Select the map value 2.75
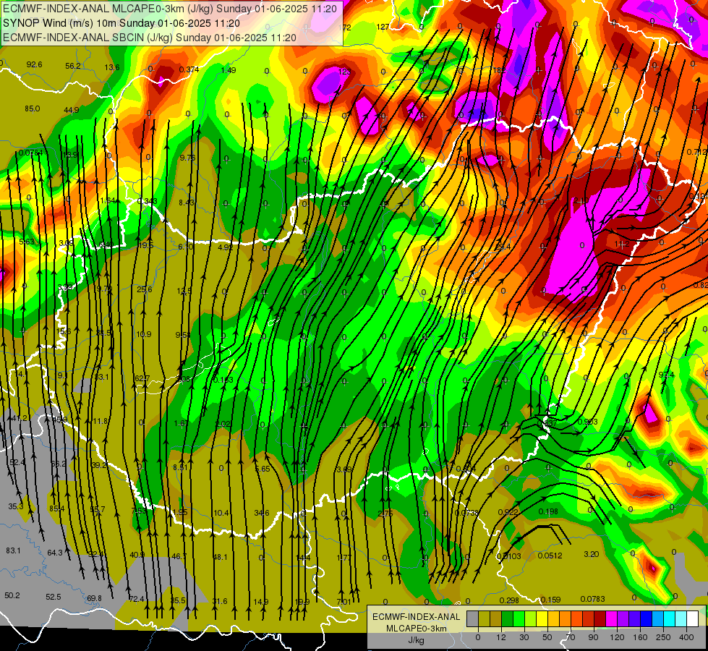This screenshot has width=708, height=651. pos(385,514)
